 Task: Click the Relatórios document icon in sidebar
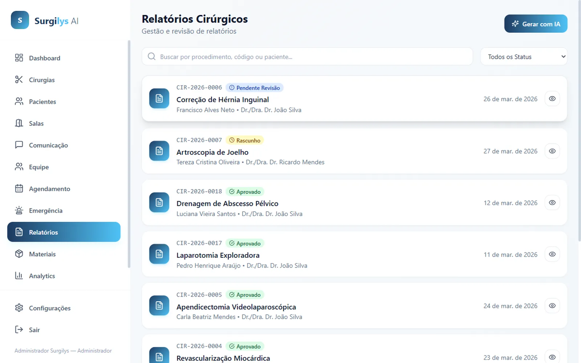coord(19,232)
